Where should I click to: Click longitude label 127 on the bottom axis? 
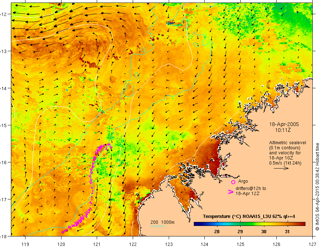coord(312,244)
